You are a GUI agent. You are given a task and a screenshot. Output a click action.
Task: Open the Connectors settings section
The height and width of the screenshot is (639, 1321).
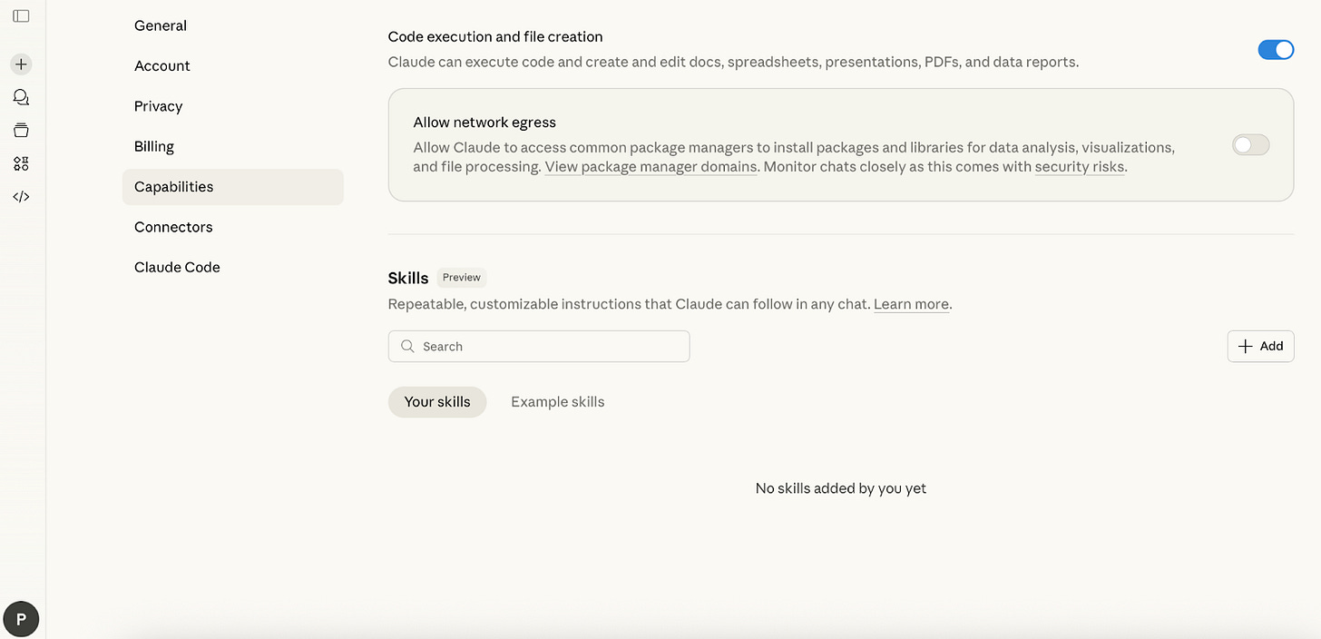point(173,227)
